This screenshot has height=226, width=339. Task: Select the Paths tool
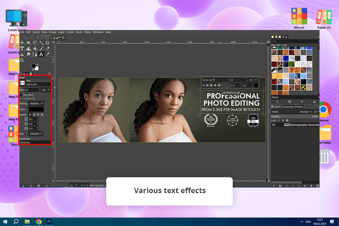pos(35,54)
